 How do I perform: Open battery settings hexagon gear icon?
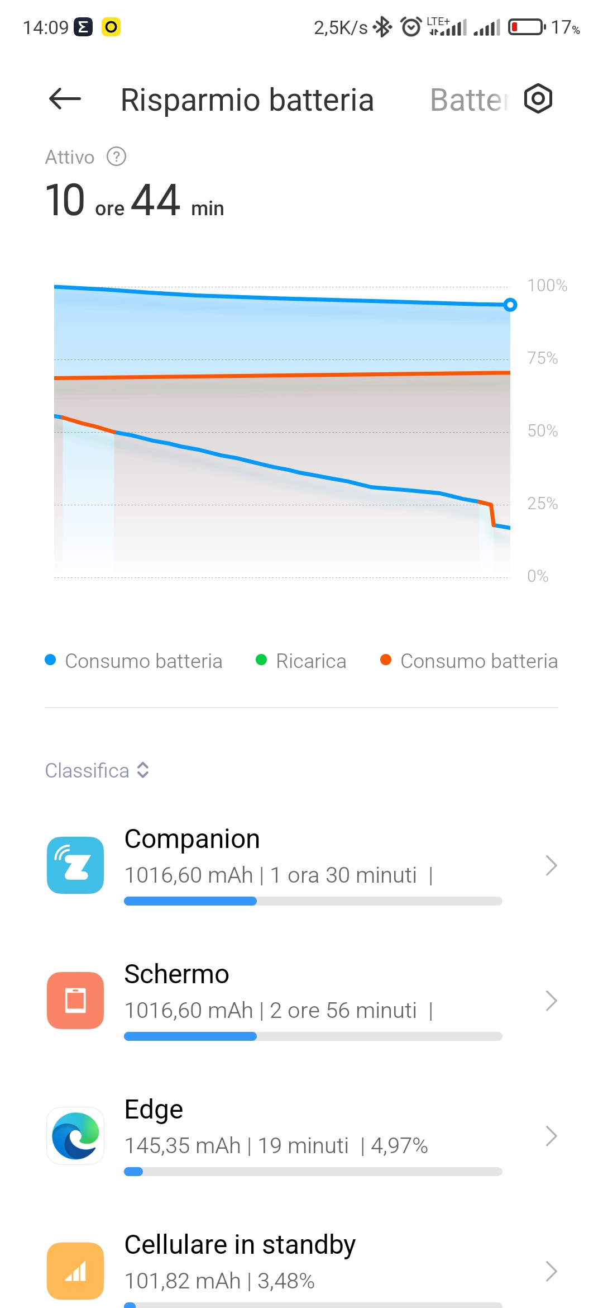click(538, 99)
